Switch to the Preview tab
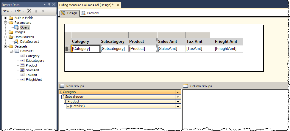The width and height of the screenshot is (290, 131). pyautogui.click(x=90, y=13)
